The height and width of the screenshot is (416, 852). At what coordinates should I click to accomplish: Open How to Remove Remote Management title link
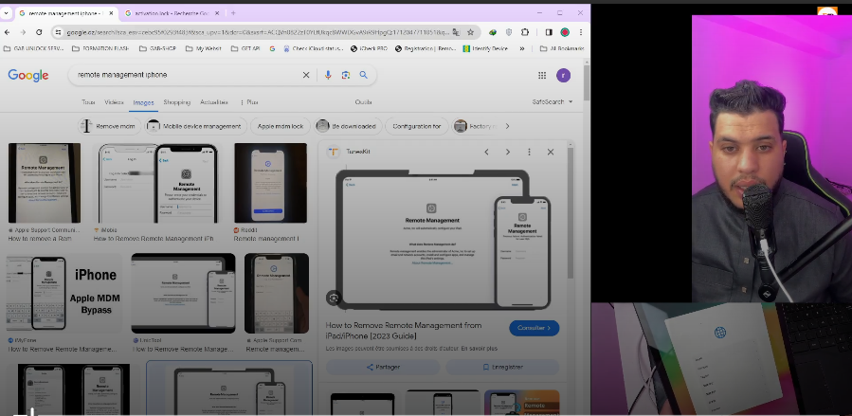click(403, 330)
